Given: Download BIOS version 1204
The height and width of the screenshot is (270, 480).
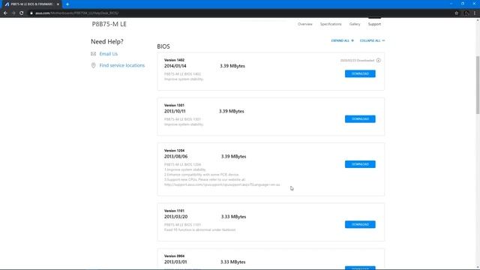Looking at the screenshot, I should pyautogui.click(x=360, y=164).
